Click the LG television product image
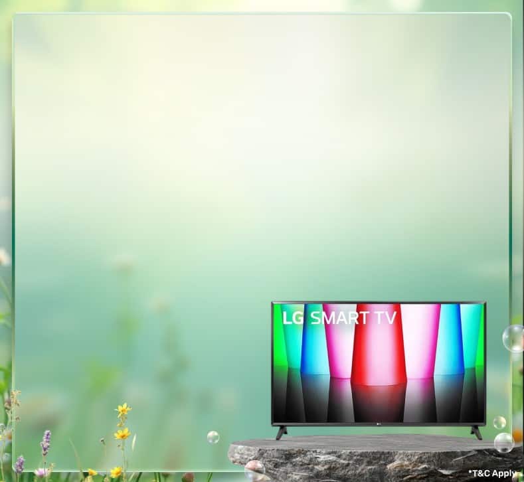Screen dimensions: 524x482 click(379, 370)
